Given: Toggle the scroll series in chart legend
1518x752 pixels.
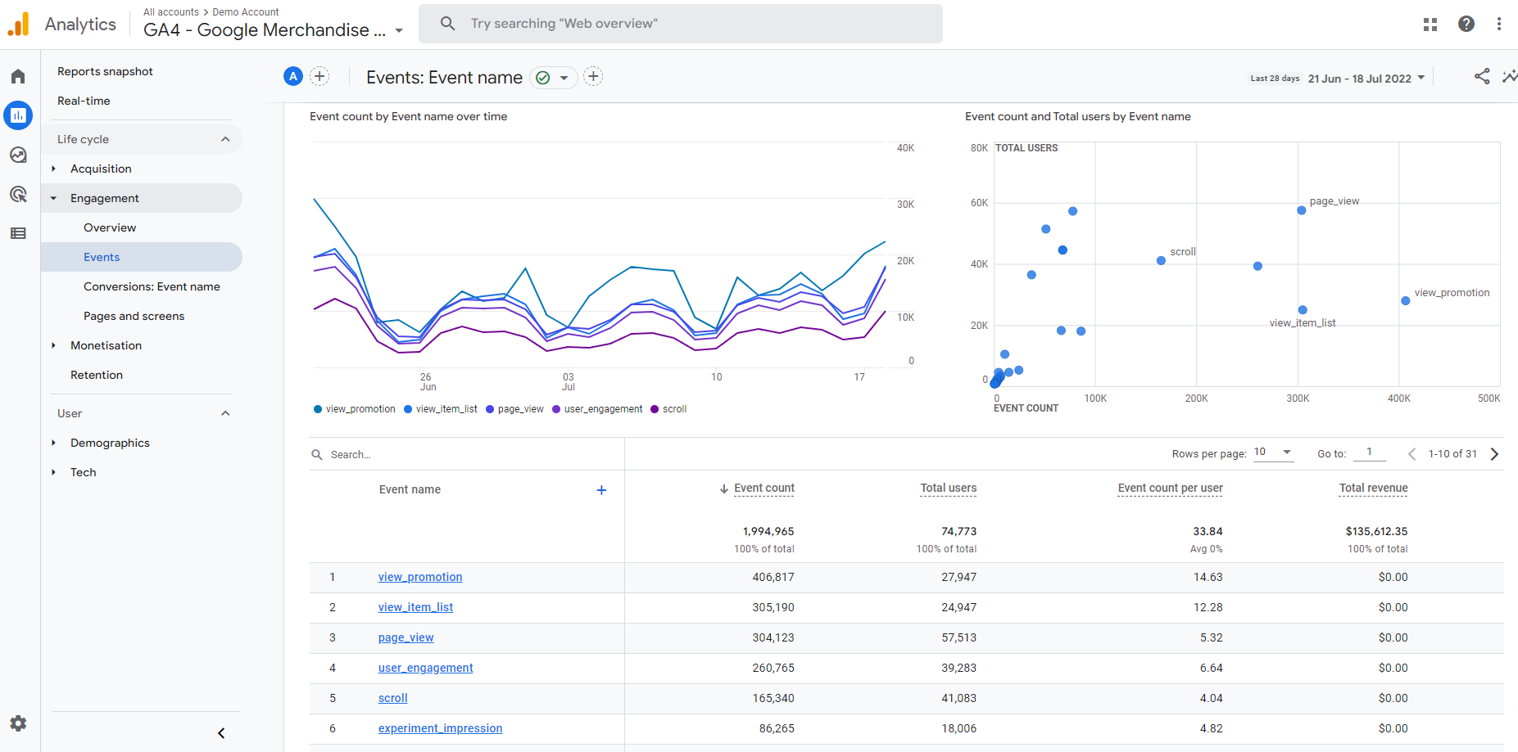Looking at the screenshot, I should coord(668,409).
